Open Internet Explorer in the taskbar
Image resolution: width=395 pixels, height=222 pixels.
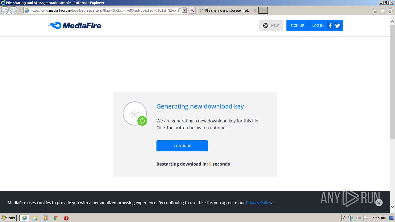click(x=24, y=218)
